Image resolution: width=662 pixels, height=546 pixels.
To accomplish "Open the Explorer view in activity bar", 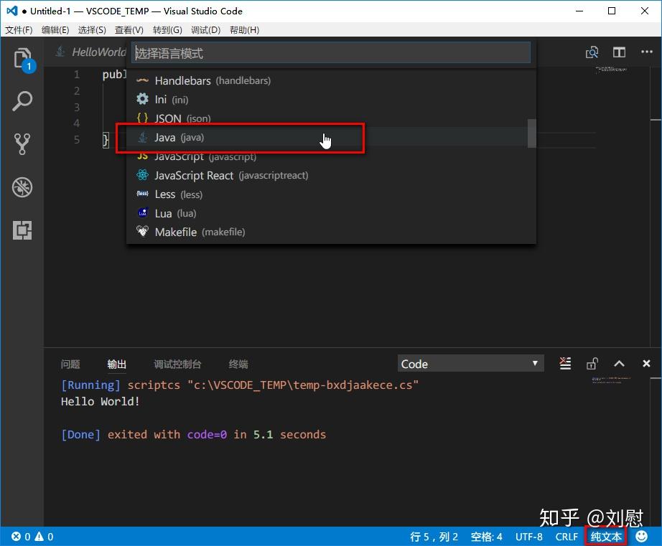I will pos(22,59).
